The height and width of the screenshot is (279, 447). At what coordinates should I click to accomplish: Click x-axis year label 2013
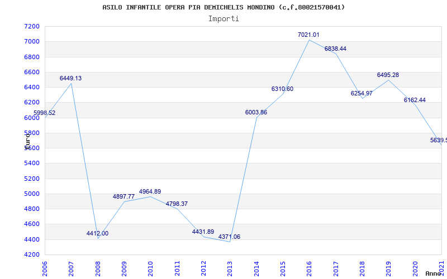tap(230, 269)
